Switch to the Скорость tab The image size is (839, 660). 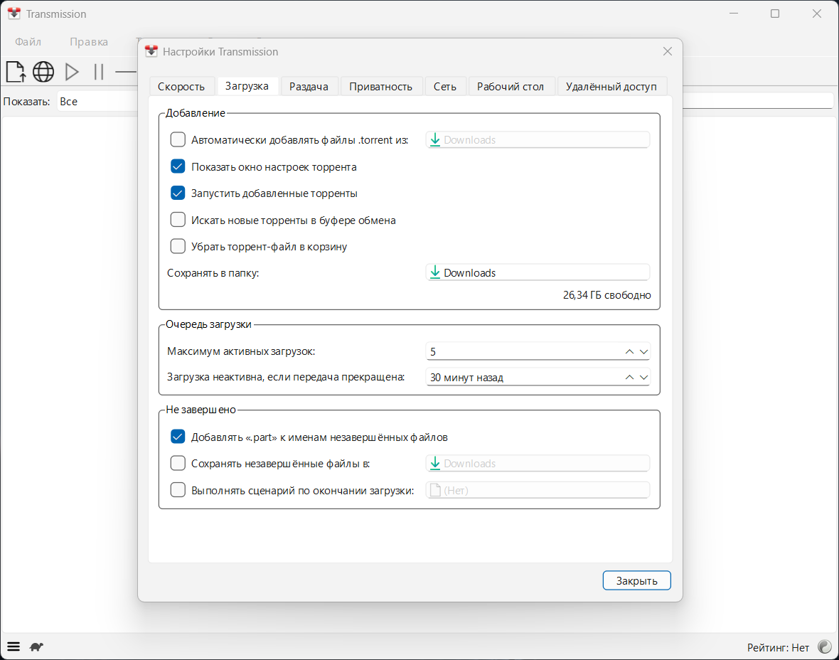coord(181,86)
